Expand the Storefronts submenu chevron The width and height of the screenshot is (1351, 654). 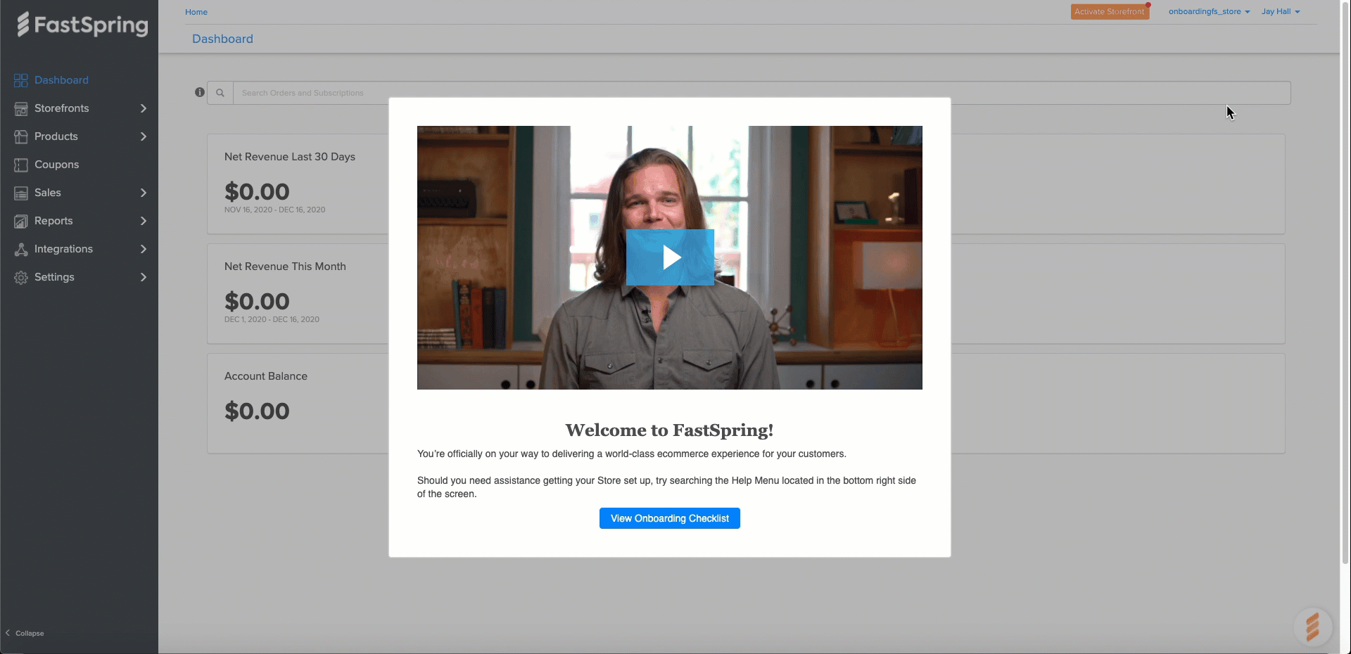[x=144, y=108]
